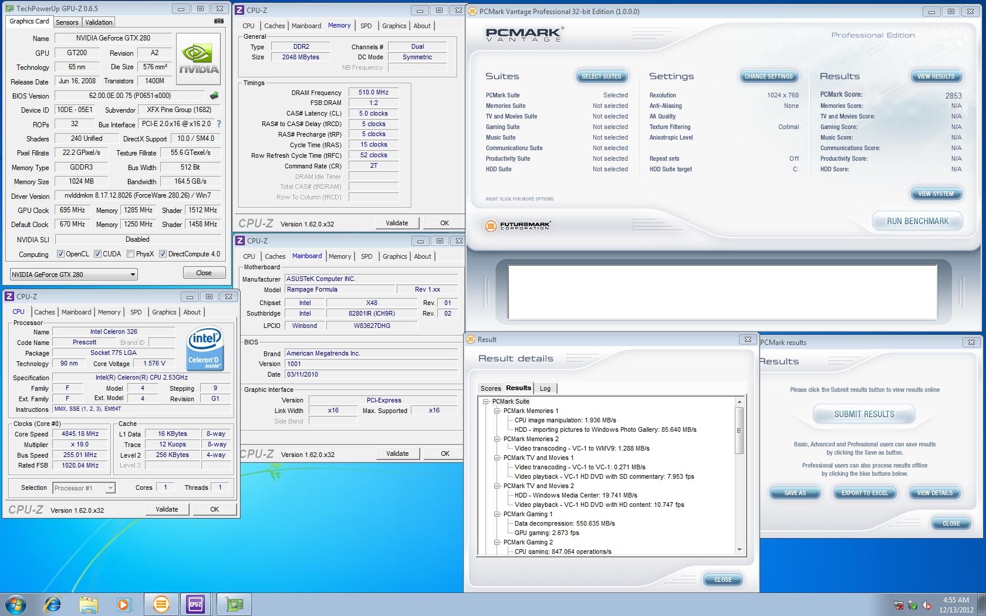Click the Result tree scroll down arrow

(x=739, y=550)
